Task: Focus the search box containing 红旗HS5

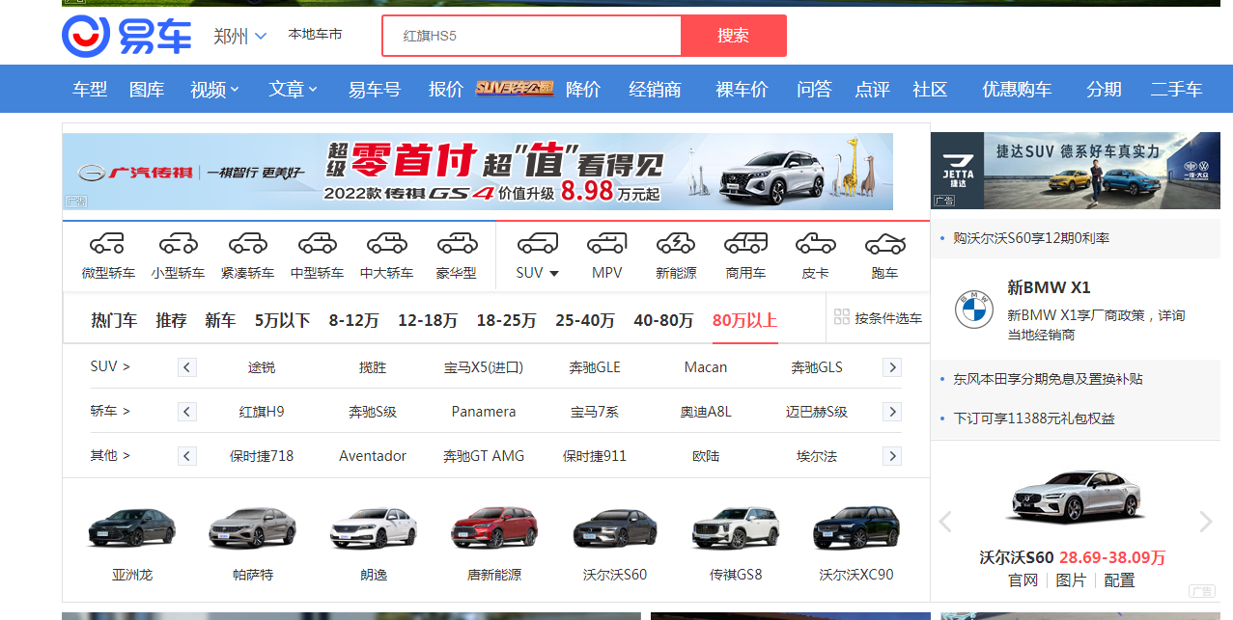Action: pos(532,36)
